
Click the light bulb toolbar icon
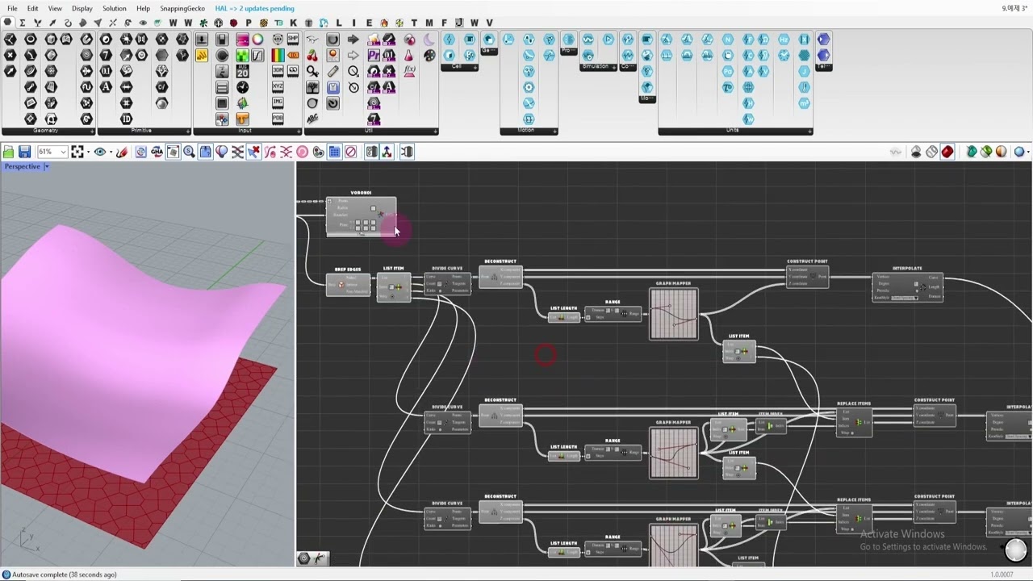[222, 152]
